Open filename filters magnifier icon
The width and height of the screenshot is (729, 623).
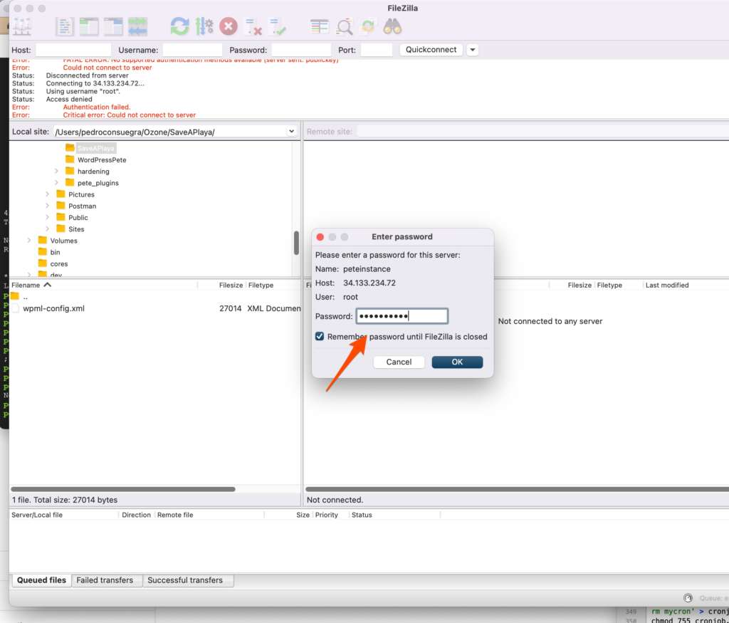coord(345,27)
